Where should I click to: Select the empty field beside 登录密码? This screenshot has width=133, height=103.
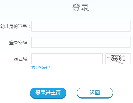[x=81, y=42]
